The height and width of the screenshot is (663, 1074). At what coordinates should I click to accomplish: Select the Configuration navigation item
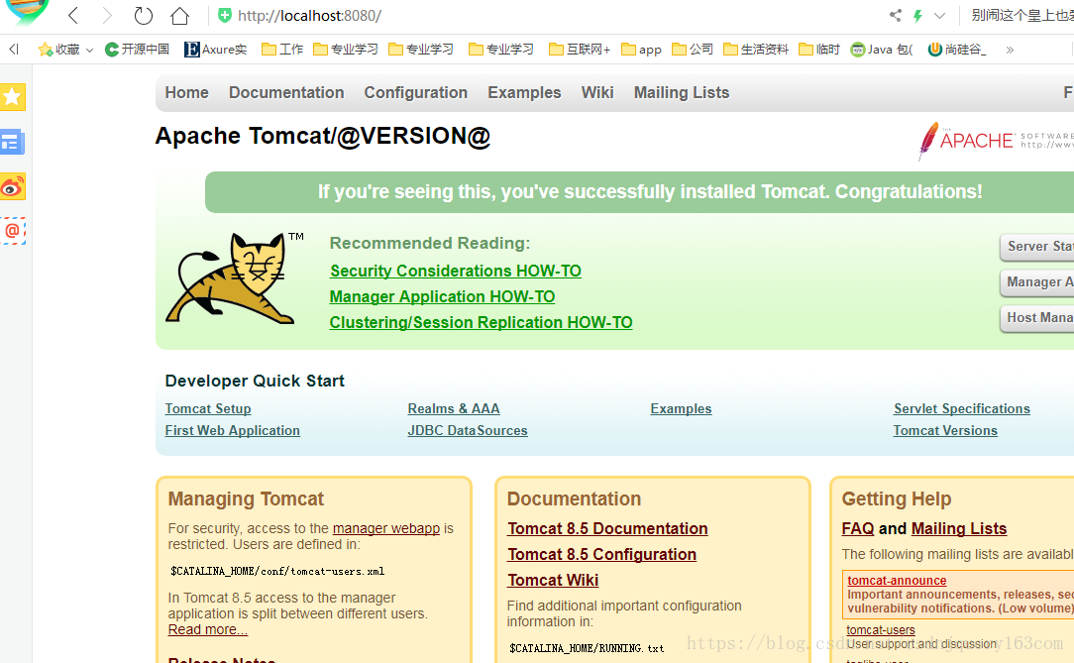416,92
